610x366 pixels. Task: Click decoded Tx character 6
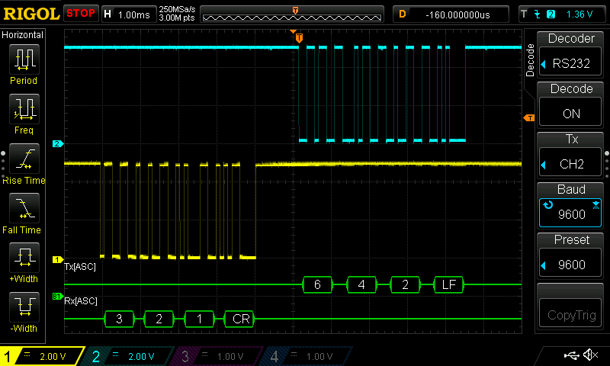[317, 284]
